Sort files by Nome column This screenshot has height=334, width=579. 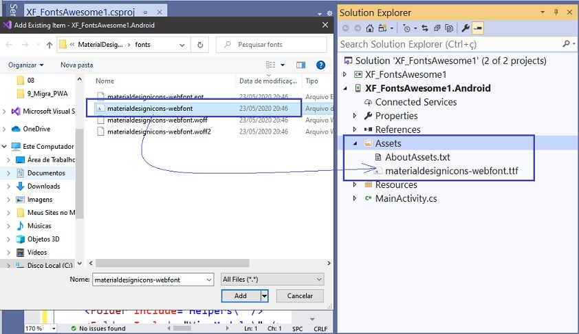click(x=105, y=81)
